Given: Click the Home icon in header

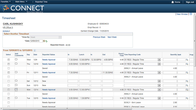Looking at the screenshot, I should [173, 2].
